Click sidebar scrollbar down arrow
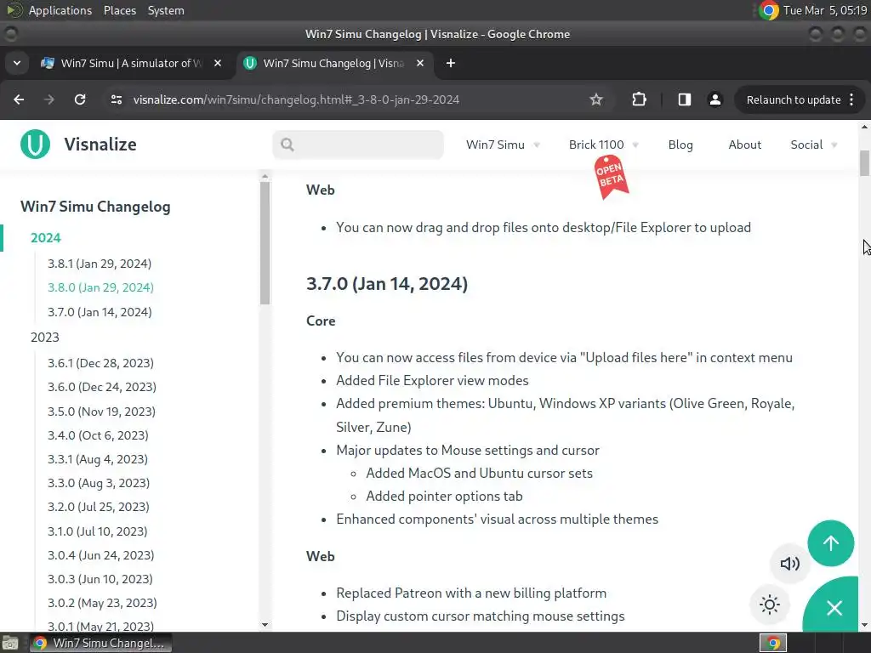Viewport: 871px width, 653px height. [x=265, y=625]
